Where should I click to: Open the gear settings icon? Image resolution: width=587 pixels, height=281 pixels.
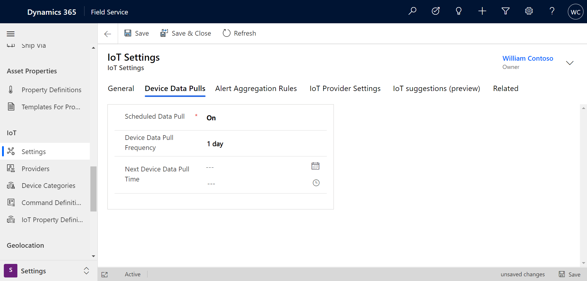pyautogui.click(x=529, y=11)
